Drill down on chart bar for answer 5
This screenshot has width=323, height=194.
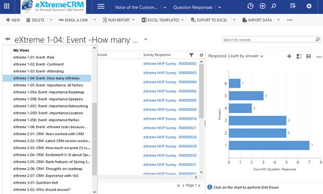(246, 96)
